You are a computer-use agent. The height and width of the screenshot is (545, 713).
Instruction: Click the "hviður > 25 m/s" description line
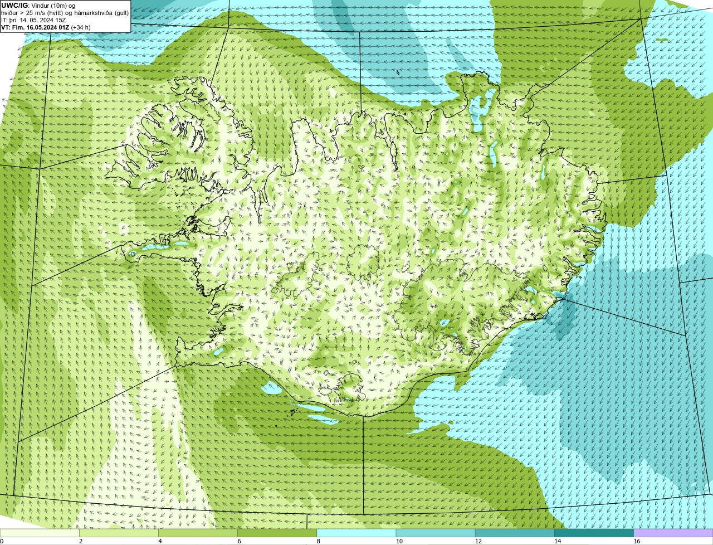pyautogui.click(x=65, y=13)
